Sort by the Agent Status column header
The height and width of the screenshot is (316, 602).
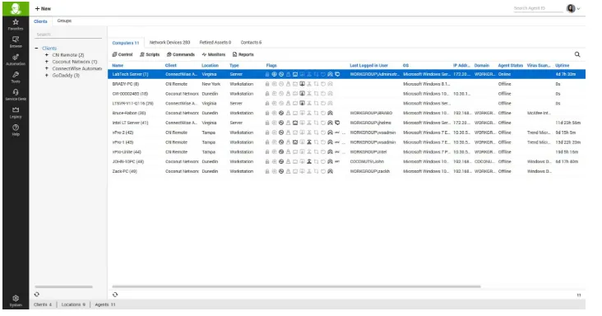click(x=510, y=66)
